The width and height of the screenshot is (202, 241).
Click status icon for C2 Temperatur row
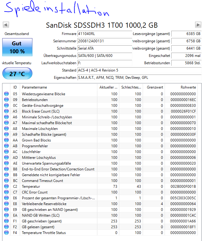(6, 186)
